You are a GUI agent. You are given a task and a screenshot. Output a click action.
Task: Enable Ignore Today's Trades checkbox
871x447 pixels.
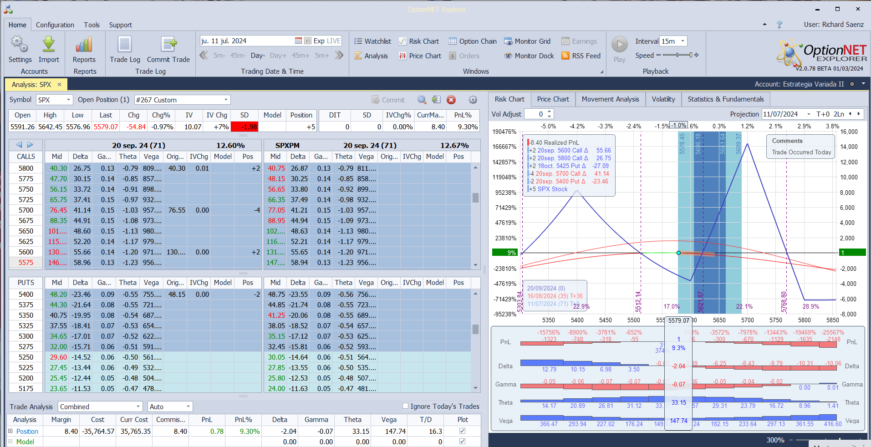(x=405, y=406)
